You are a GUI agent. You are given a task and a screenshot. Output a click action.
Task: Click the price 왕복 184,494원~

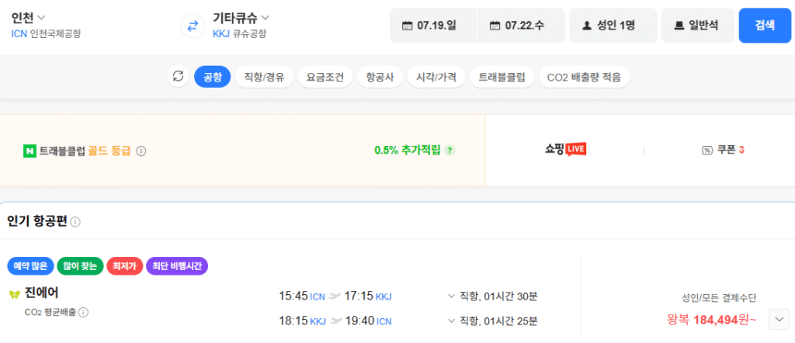coord(712,320)
